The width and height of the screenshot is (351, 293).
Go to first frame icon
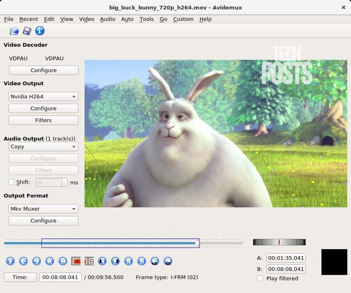[x=128, y=261]
